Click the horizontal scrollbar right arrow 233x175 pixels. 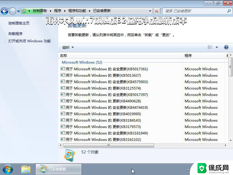click(x=225, y=145)
